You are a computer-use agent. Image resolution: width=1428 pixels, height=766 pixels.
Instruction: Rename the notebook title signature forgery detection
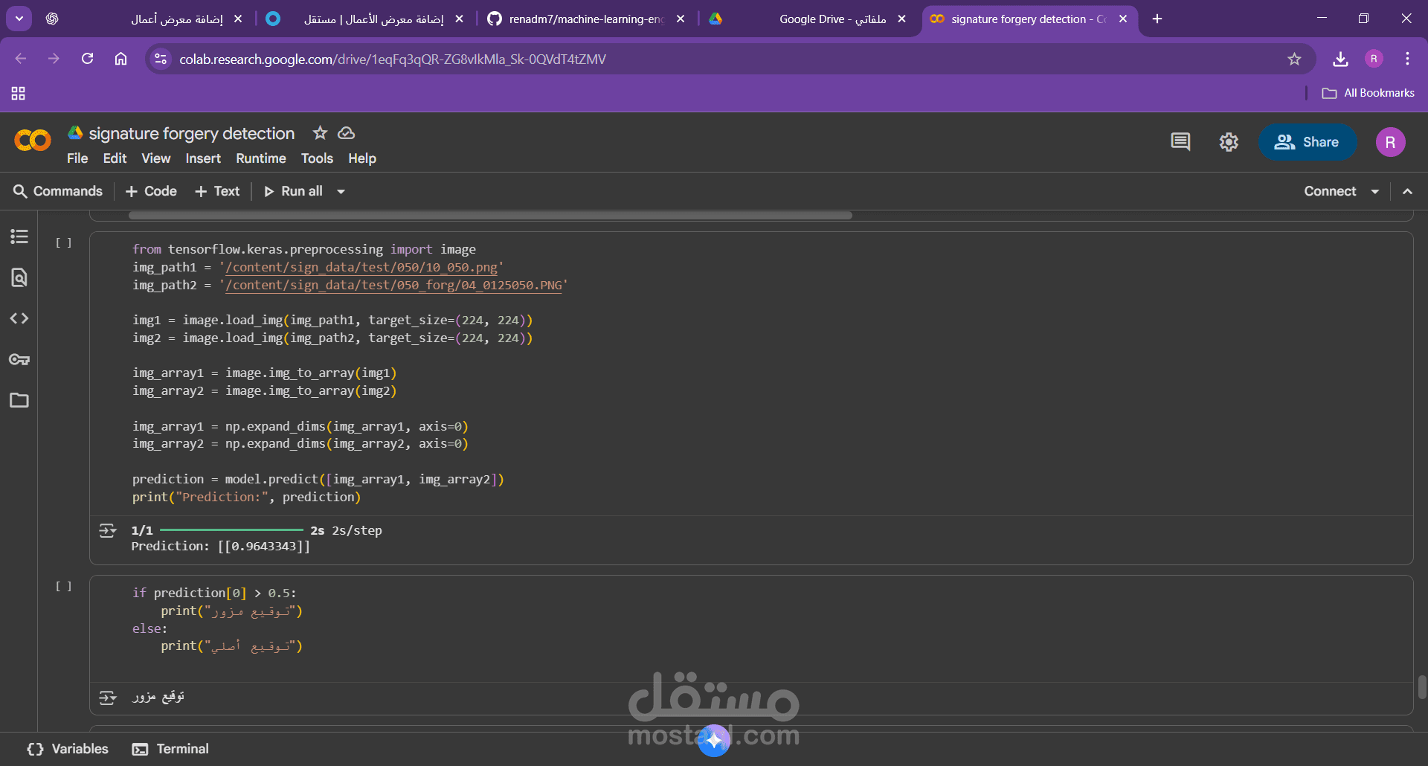pos(192,133)
